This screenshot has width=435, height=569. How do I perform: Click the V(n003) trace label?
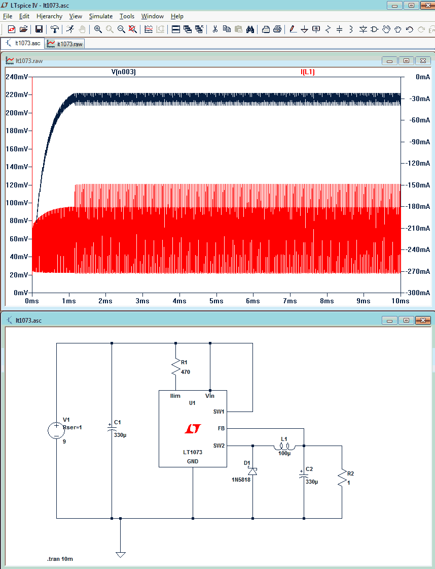tap(124, 72)
